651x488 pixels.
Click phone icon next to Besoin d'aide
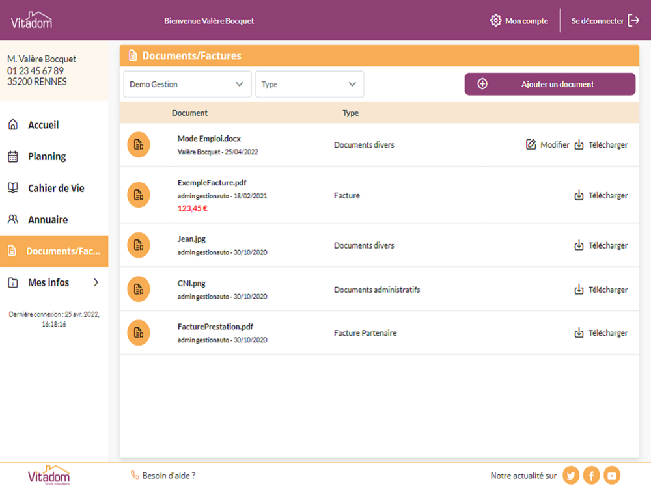135,476
